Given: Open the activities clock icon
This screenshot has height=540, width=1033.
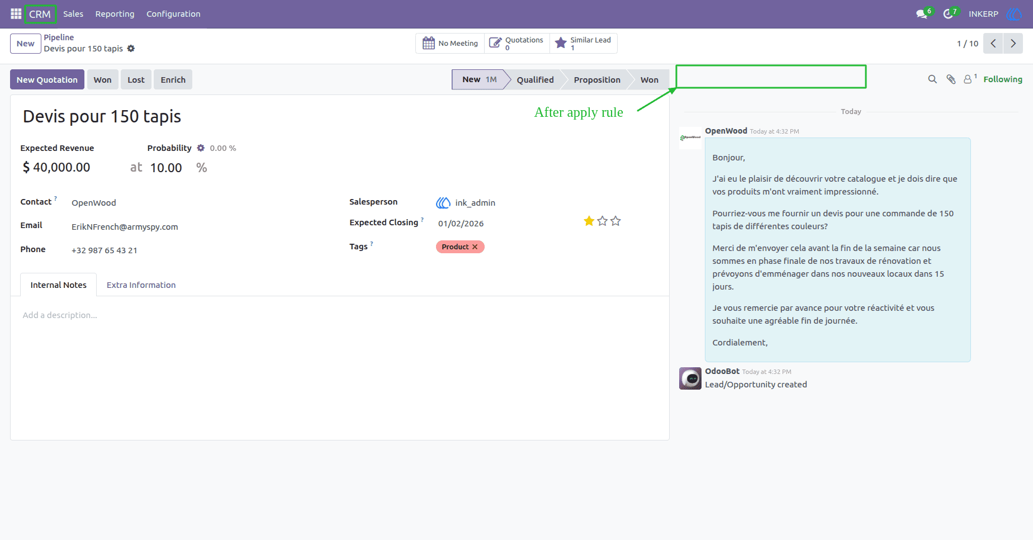Looking at the screenshot, I should click(949, 14).
